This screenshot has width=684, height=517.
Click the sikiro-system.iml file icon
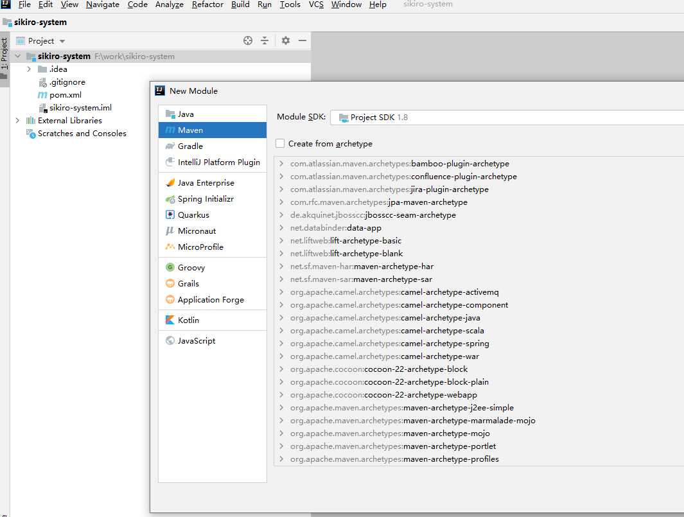(x=43, y=108)
